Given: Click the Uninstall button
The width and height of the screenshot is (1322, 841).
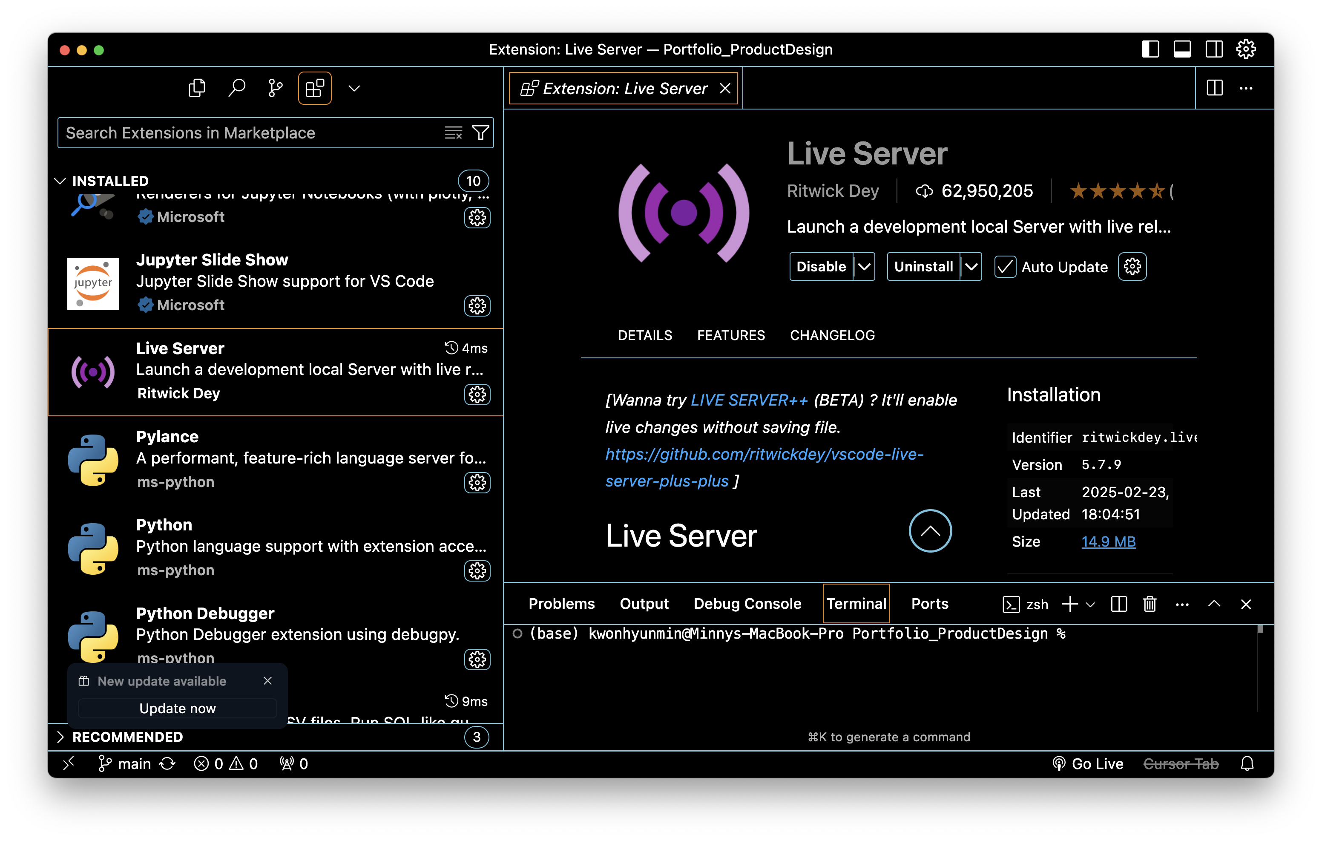Looking at the screenshot, I should pos(923,267).
